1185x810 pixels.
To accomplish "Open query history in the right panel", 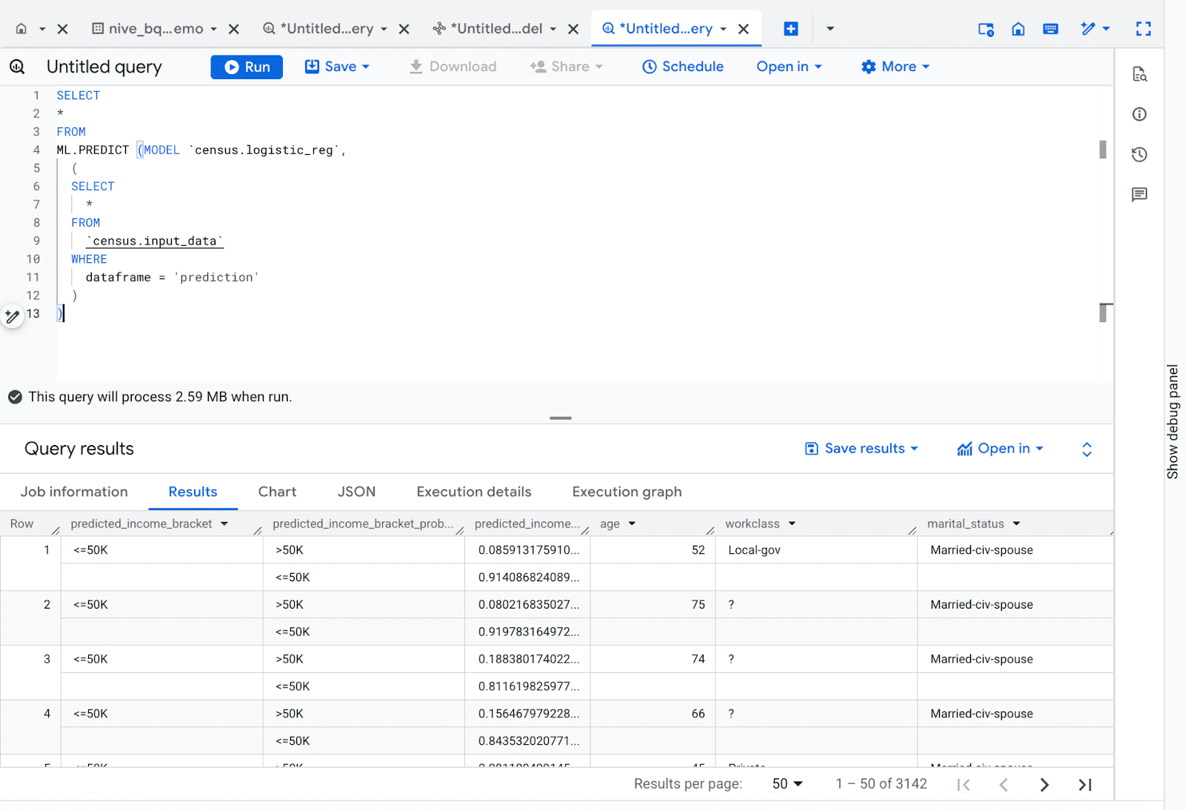I will pyautogui.click(x=1139, y=154).
